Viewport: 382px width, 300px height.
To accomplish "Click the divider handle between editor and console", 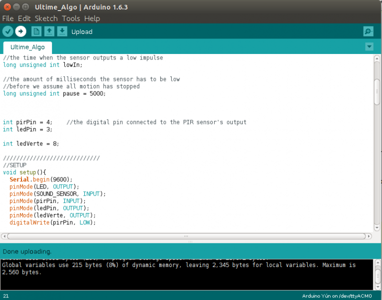I will (190, 241).
